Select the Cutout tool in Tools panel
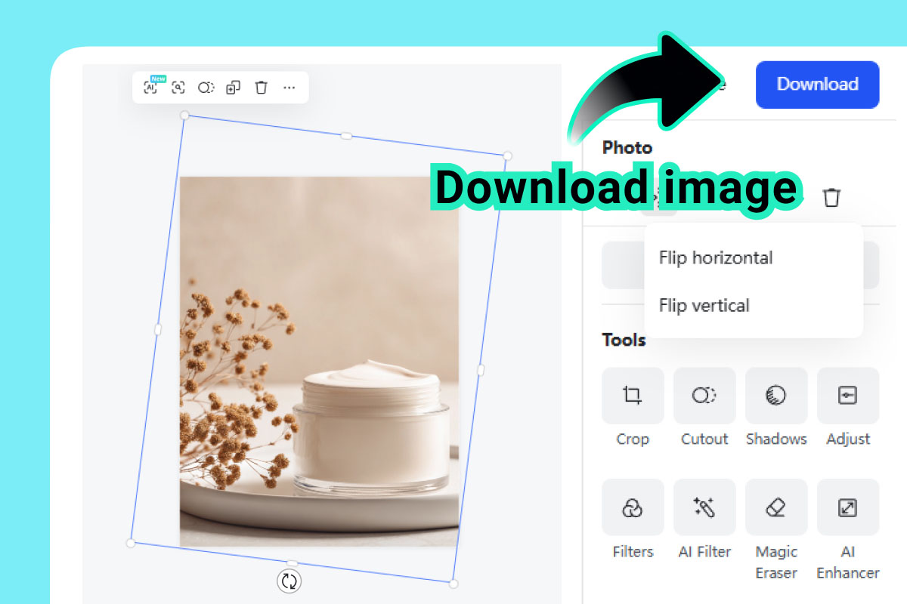 pyautogui.click(x=704, y=396)
